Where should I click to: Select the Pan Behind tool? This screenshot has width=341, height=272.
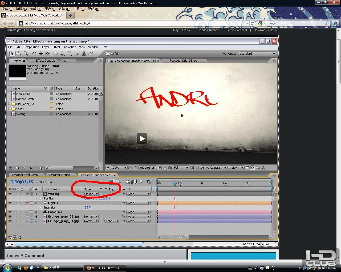point(47,53)
